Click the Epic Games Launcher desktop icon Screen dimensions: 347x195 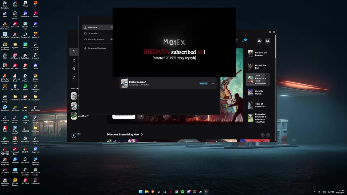pyautogui.click(x=25, y=172)
